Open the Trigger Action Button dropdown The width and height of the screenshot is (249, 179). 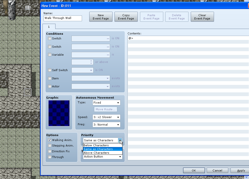[x=102, y=157]
